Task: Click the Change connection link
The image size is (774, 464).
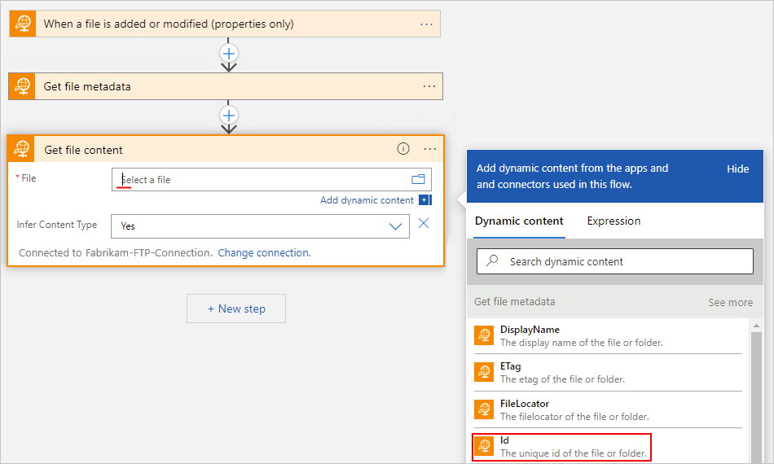Action: point(264,252)
